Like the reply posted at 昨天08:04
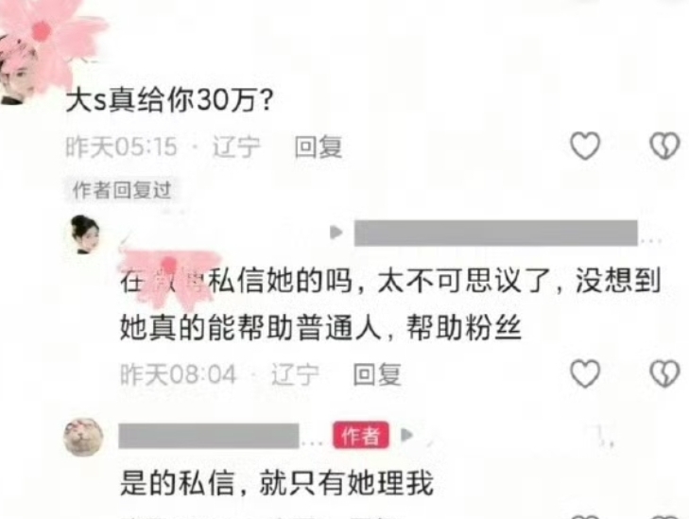The height and width of the screenshot is (519, 689). pyautogui.click(x=585, y=373)
